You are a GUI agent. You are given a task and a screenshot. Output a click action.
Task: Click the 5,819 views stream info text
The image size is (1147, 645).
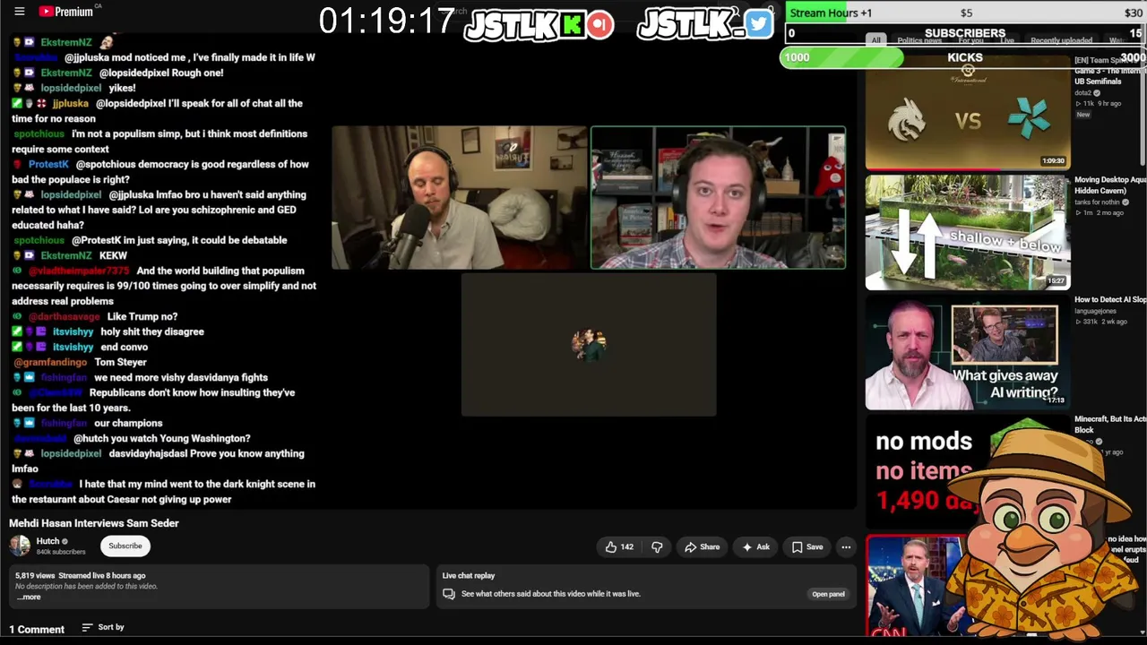(x=80, y=576)
